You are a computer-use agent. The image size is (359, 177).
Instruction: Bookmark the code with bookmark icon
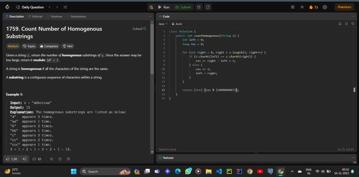coord(340,24)
